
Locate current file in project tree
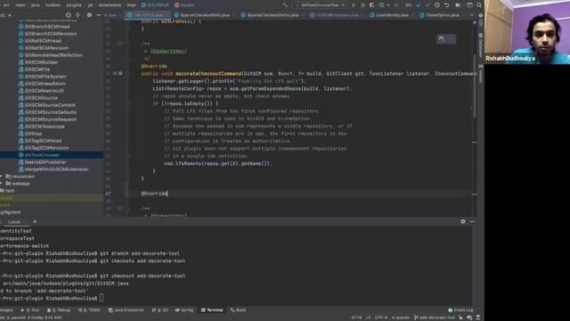[x=69, y=15]
